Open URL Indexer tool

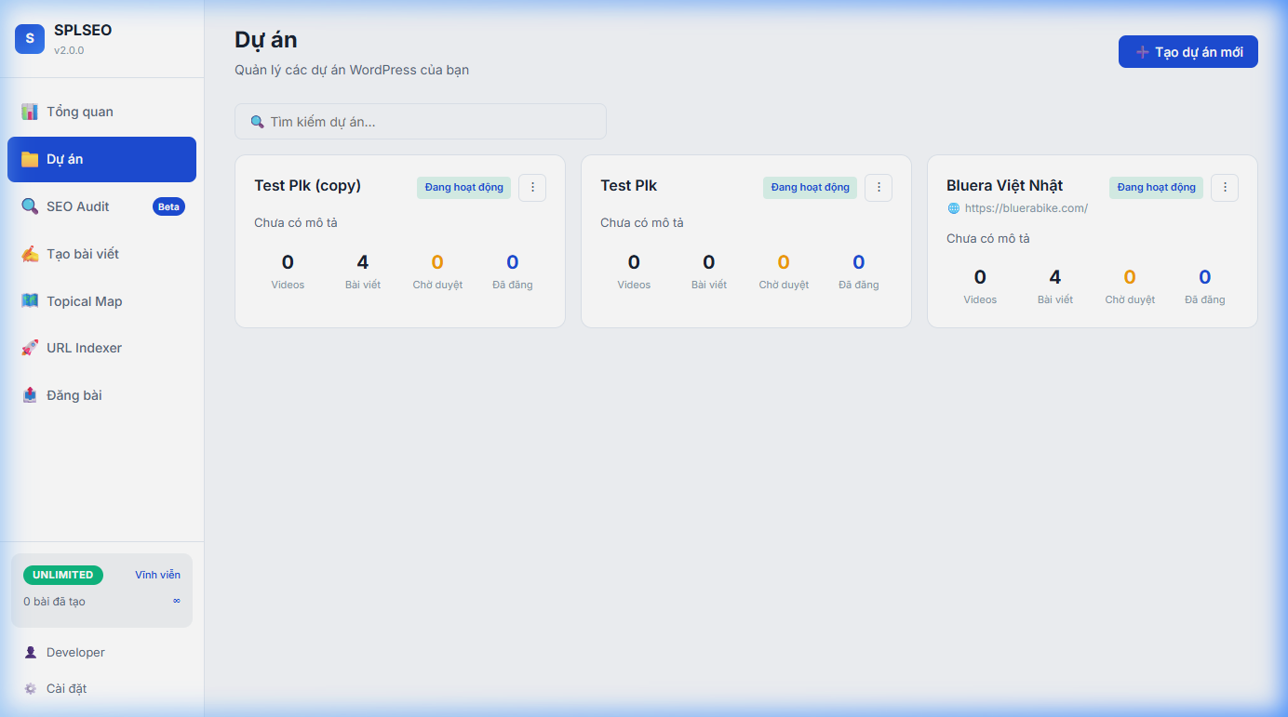(101, 348)
